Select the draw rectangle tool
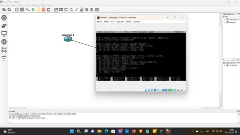 click(x=66, y=10)
